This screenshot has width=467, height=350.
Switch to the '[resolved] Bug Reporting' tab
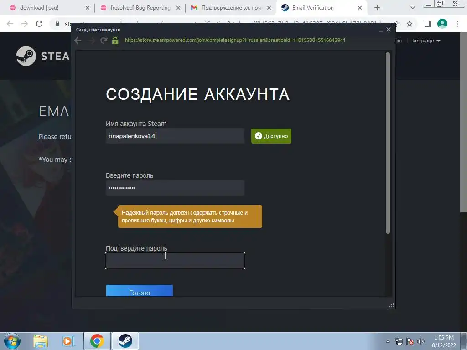coord(140,8)
